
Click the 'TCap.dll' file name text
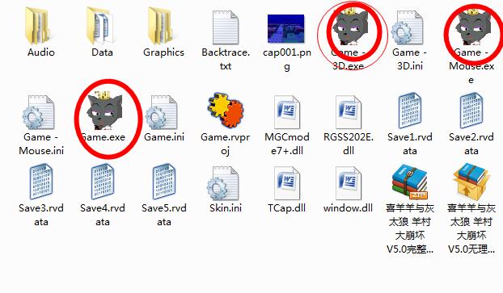(x=287, y=207)
